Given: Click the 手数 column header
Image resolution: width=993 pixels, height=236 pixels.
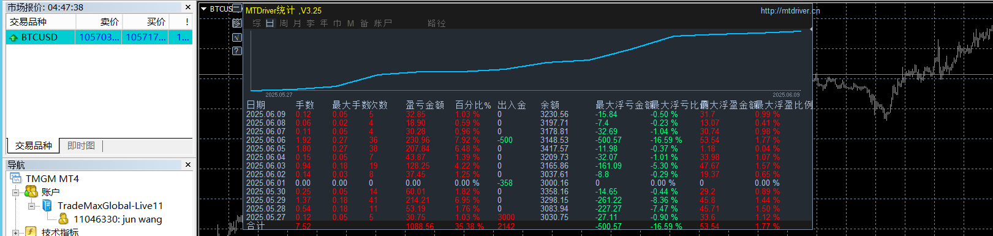Looking at the screenshot, I should point(305,105).
